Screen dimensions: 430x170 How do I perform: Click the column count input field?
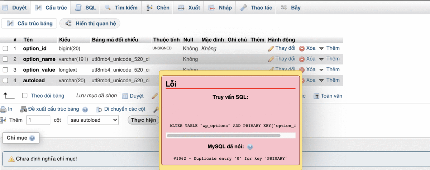pyautogui.click(x=38, y=120)
